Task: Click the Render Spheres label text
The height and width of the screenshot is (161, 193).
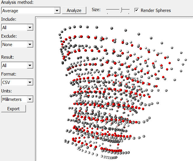Action: (156, 10)
